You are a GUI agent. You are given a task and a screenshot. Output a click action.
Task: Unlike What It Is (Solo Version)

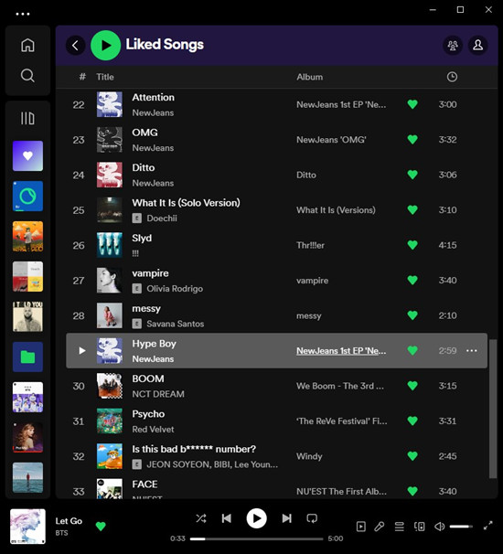[412, 210]
